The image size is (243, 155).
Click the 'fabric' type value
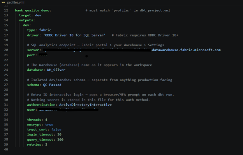click(45, 30)
